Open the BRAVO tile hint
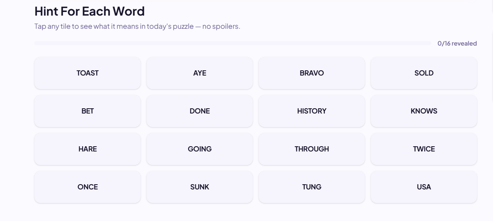This screenshot has width=493, height=221. coord(312,73)
